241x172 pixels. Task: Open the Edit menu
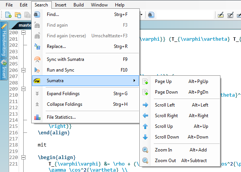click(x=24, y=5)
